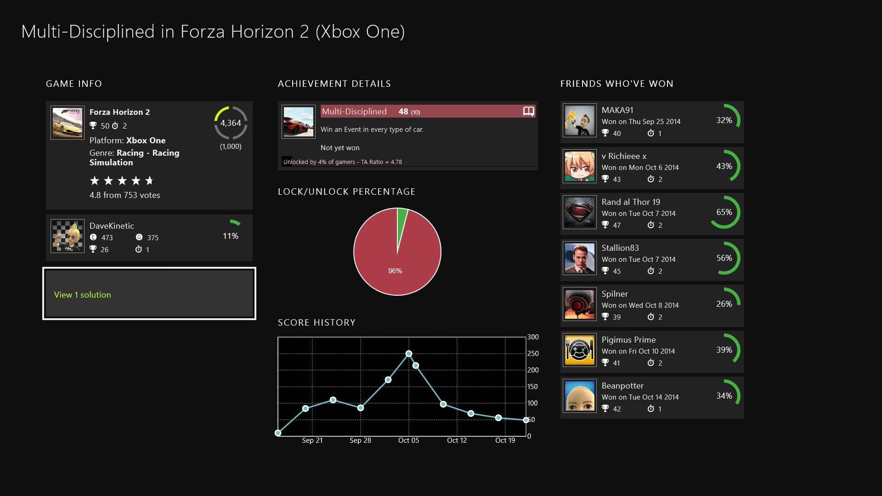Click Pigimus Prime's 39% completion ring
The width and height of the screenshot is (882, 496).
coord(724,350)
